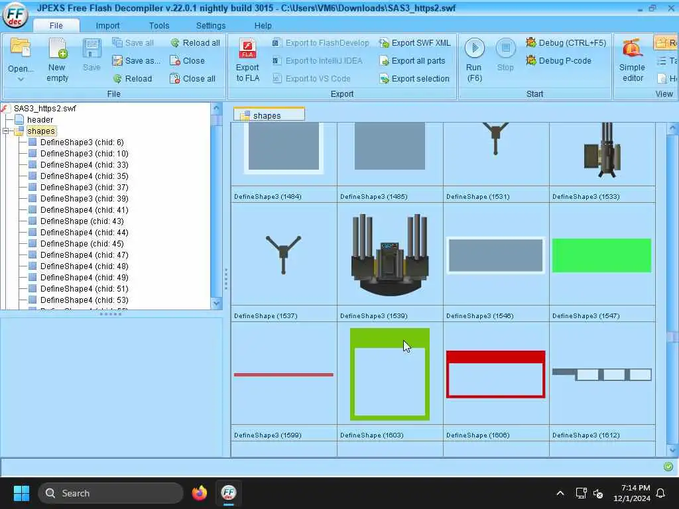The height and width of the screenshot is (509, 679).
Task: Export SWF XML
Action: pyautogui.click(x=415, y=43)
